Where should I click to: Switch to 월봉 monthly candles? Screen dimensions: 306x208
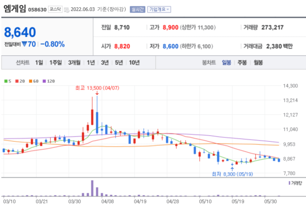[x=258, y=63]
